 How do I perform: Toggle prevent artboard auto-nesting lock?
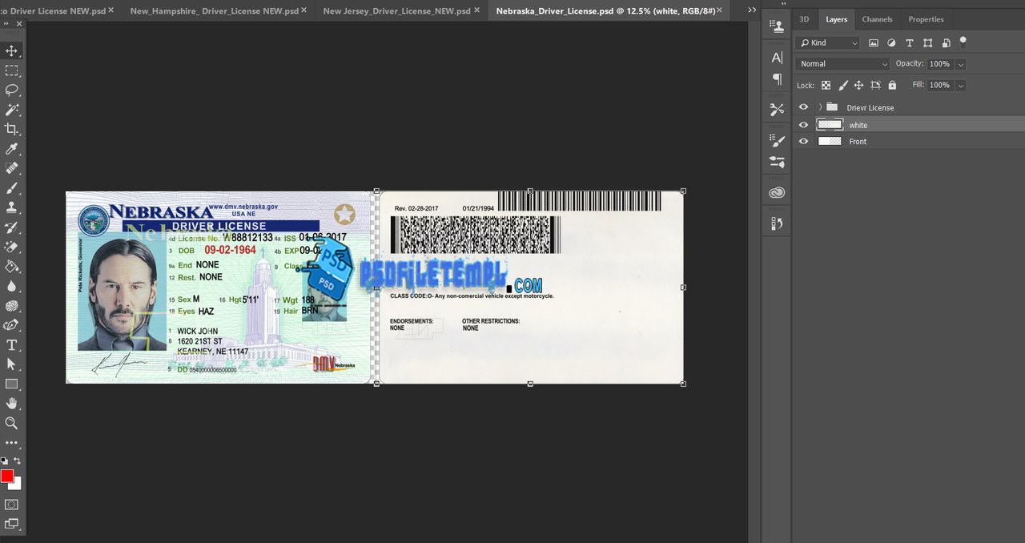pos(875,85)
